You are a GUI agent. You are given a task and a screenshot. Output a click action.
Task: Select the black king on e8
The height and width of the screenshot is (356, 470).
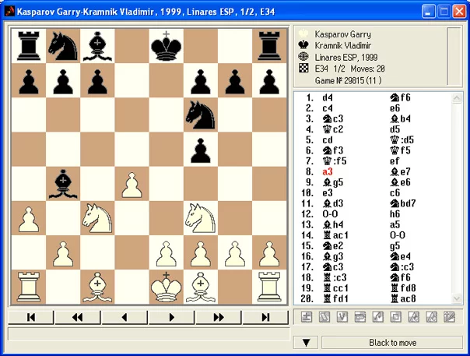(x=167, y=46)
